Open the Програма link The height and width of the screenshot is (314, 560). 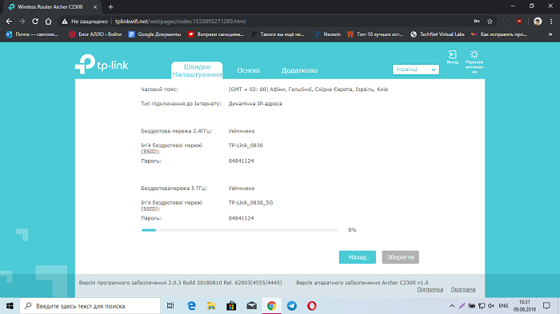(x=463, y=289)
